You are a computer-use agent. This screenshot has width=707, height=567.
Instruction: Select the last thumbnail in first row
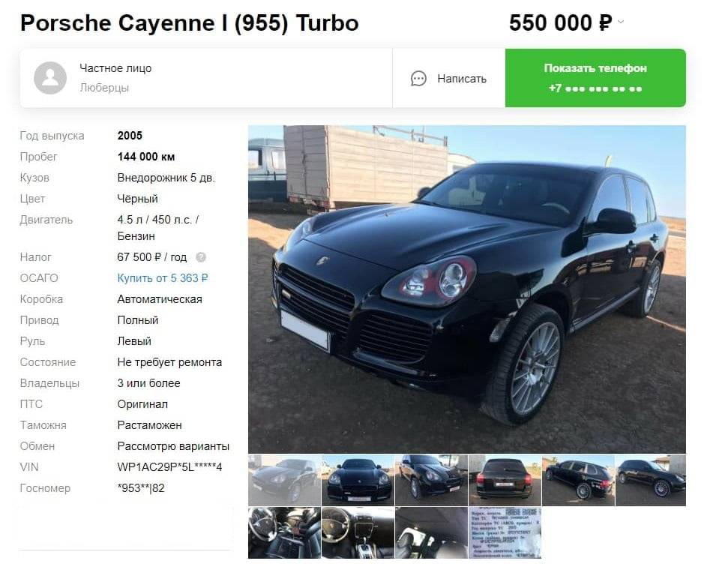(x=651, y=481)
